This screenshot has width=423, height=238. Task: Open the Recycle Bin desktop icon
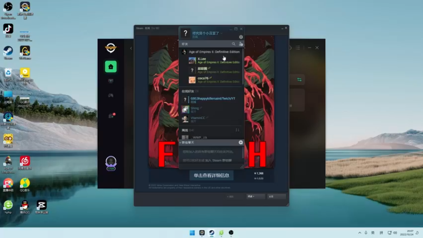click(x=8, y=75)
